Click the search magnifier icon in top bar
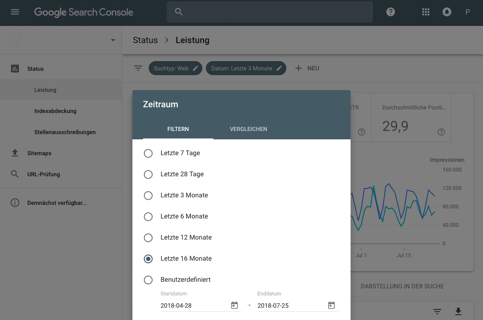This screenshot has width=483, height=320. click(x=179, y=12)
